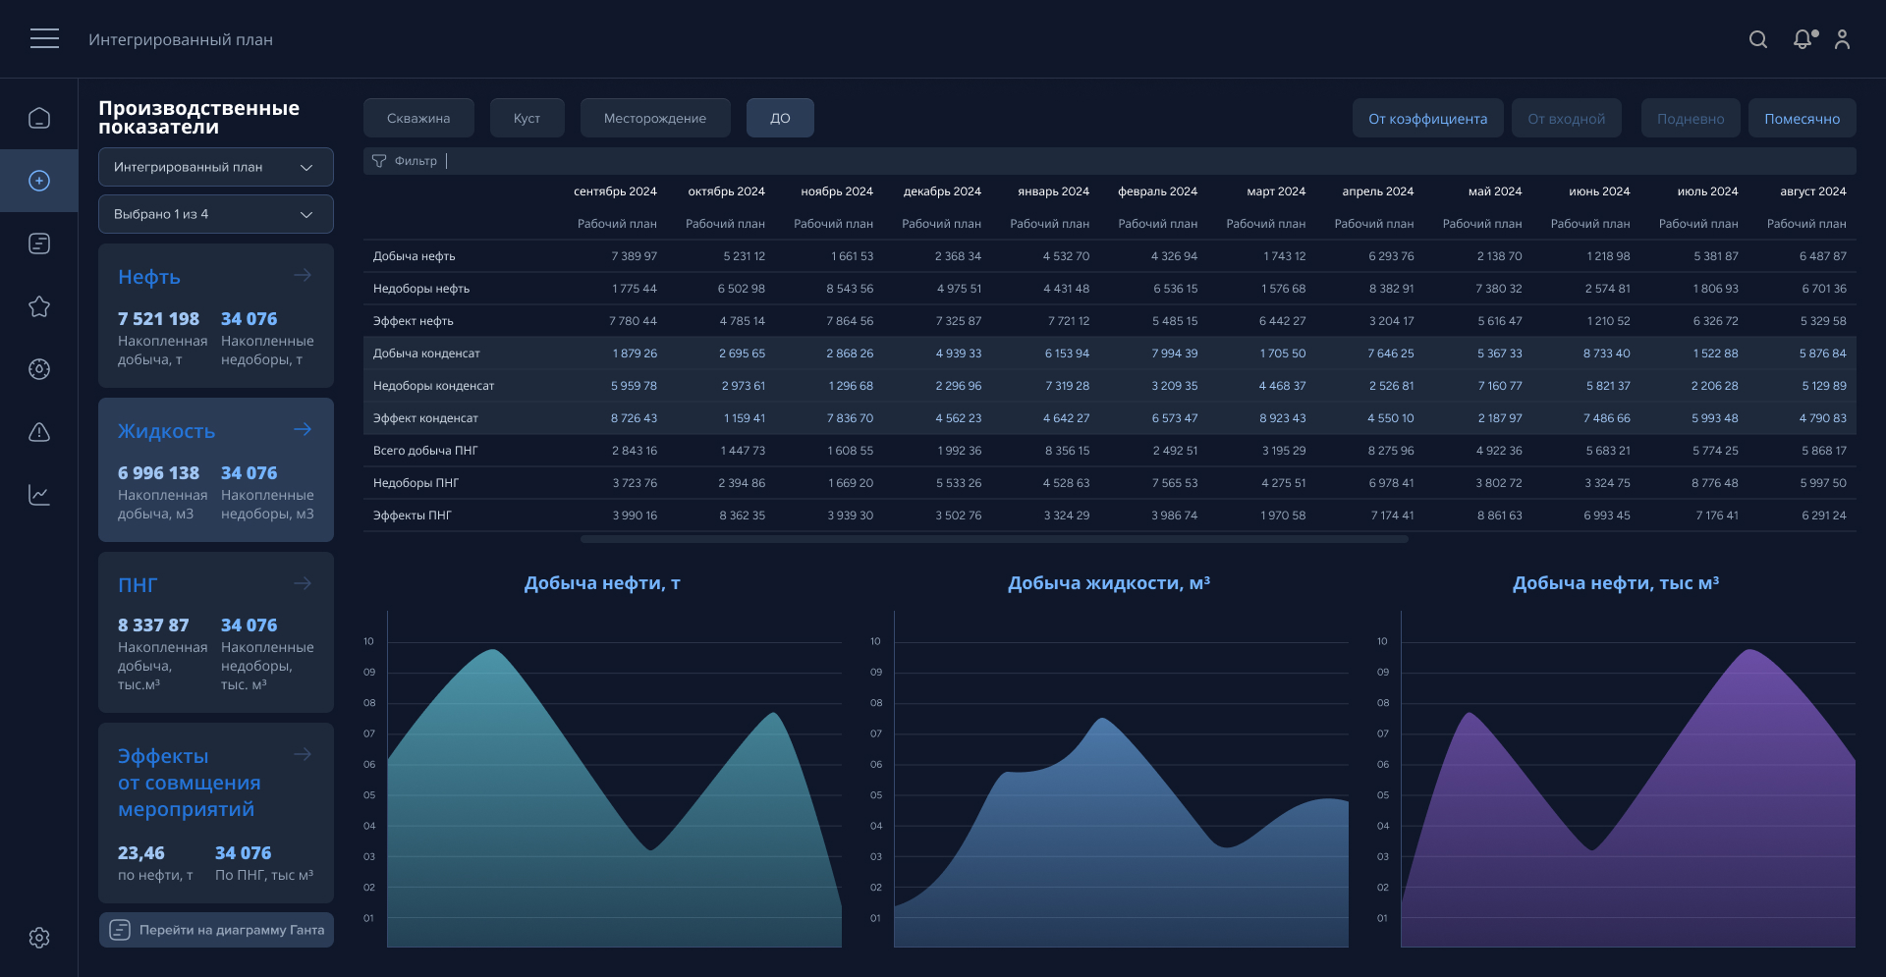The image size is (1886, 977).
Task: Switch to Подневно view
Action: point(1690,119)
